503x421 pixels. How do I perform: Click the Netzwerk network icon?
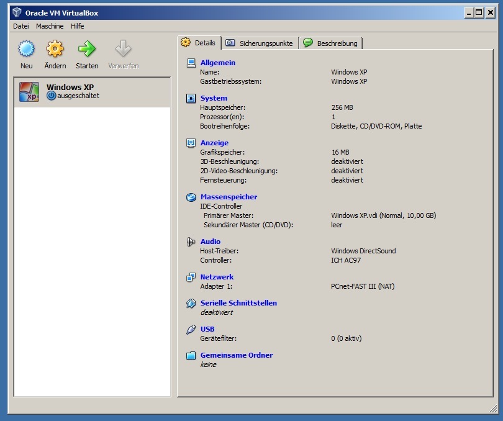(191, 277)
